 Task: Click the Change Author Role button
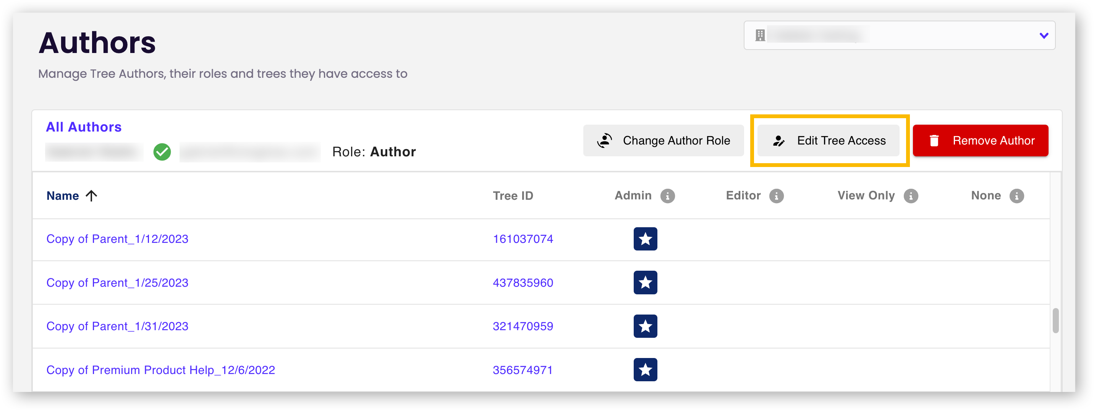tap(663, 141)
